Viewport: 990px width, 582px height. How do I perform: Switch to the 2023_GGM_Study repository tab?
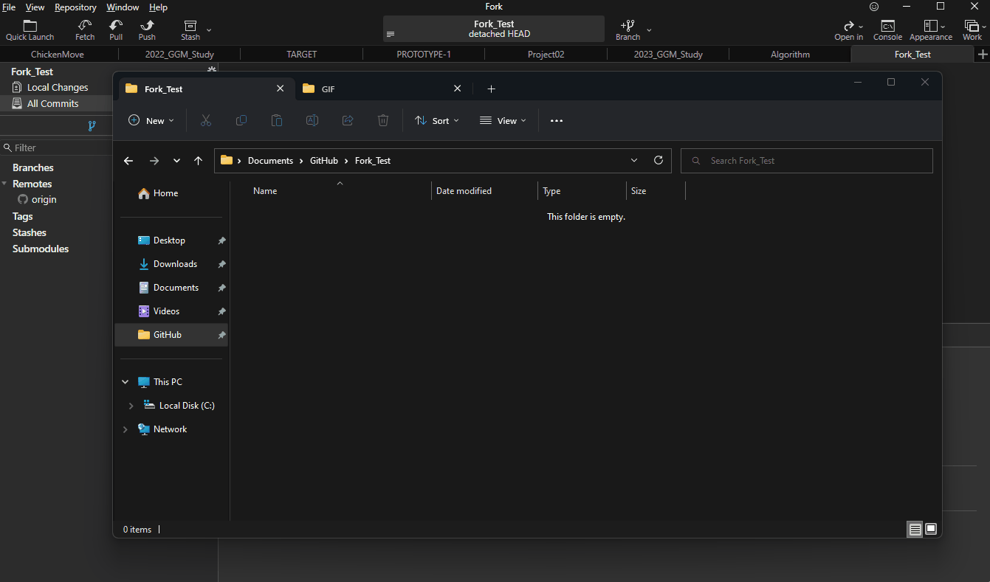click(668, 55)
